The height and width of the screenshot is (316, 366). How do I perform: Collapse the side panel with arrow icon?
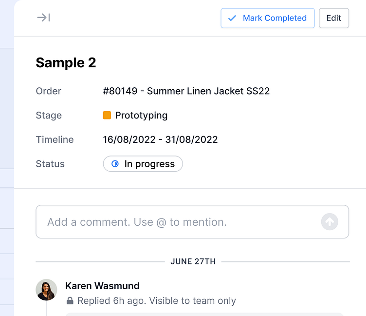click(x=43, y=18)
